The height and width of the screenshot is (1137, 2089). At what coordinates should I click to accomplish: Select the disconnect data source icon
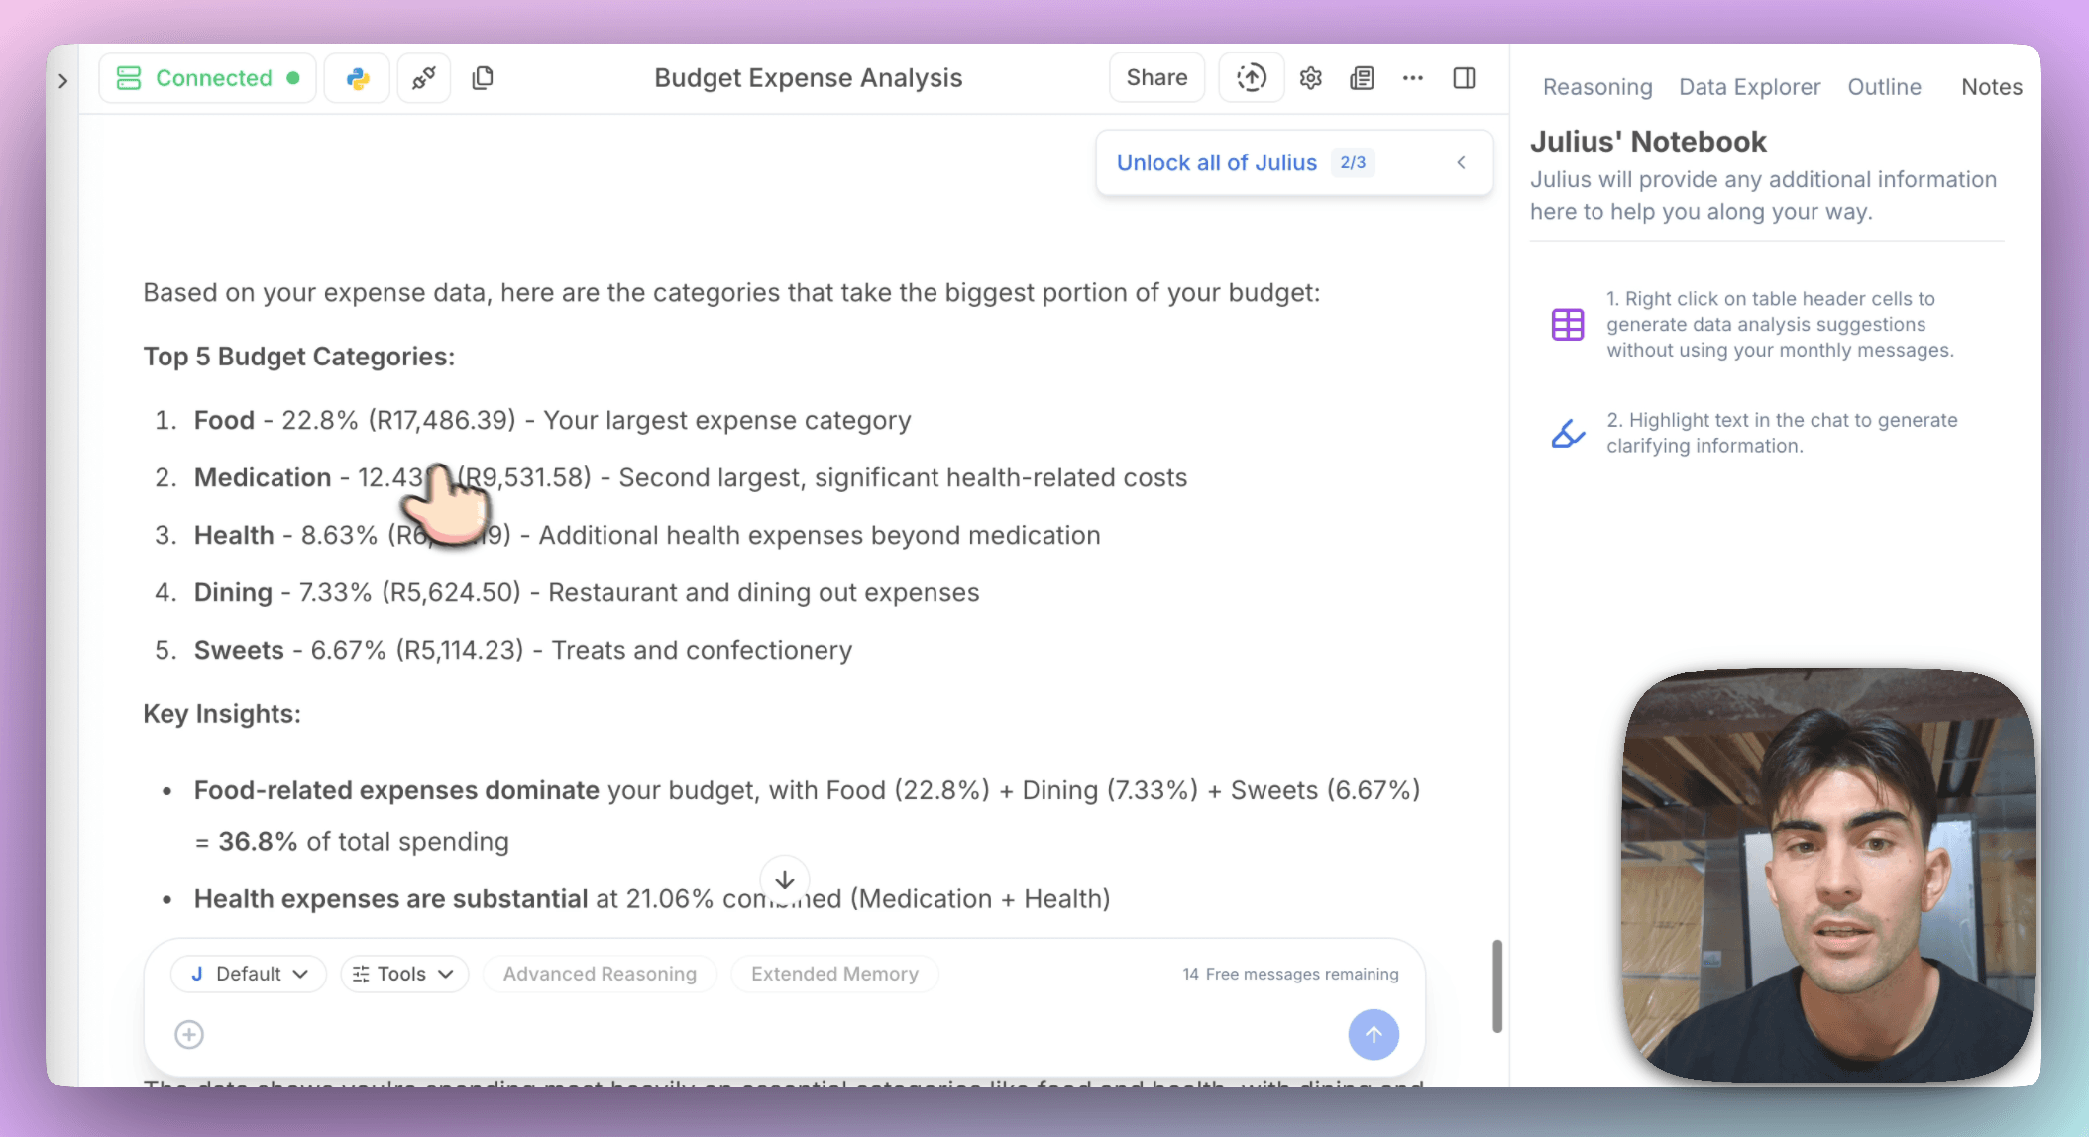423,77
